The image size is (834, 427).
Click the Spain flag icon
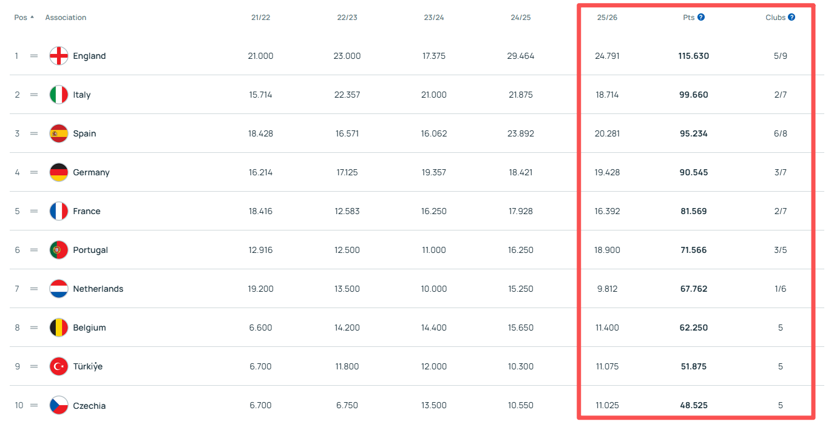point(59,133)
